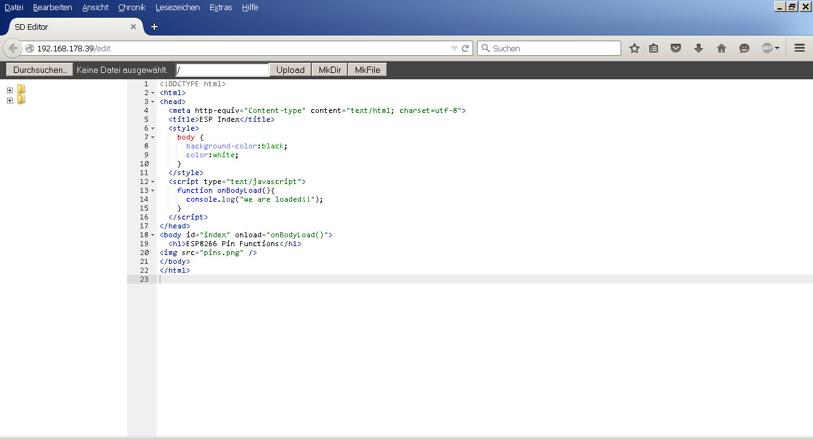Click the Durchsuchen file browse button
Screen dimensions: 813x439
point(39,70)
